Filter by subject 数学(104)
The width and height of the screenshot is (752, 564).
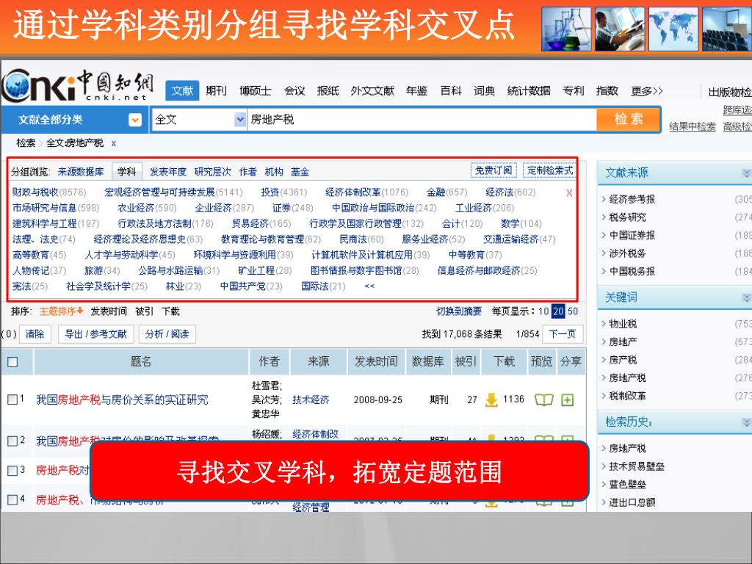pyautogui.click(x=521, y=223)
